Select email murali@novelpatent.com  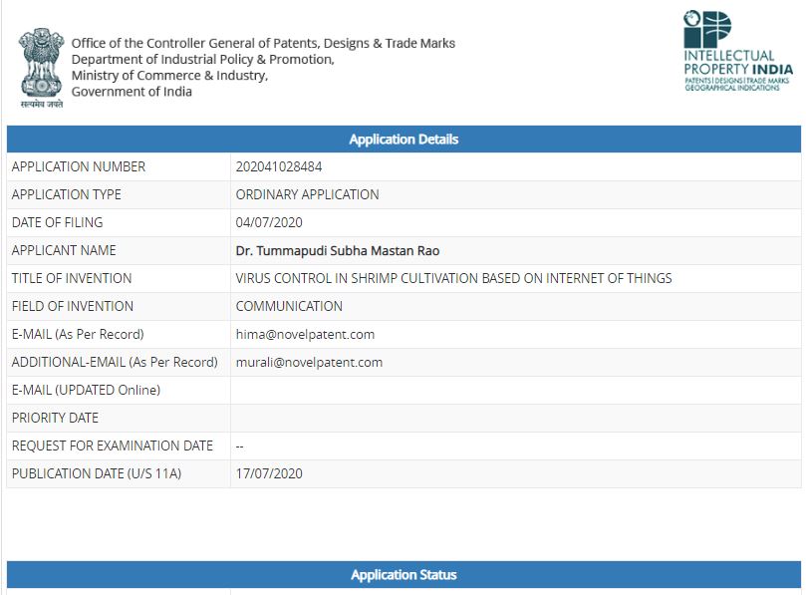[309, 362]
